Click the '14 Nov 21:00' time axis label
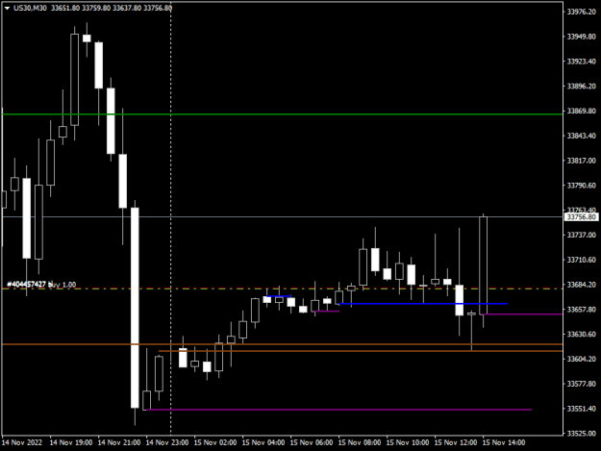Image resolution: width=601 pixels, height=451 pixels. tap(119, 442)
